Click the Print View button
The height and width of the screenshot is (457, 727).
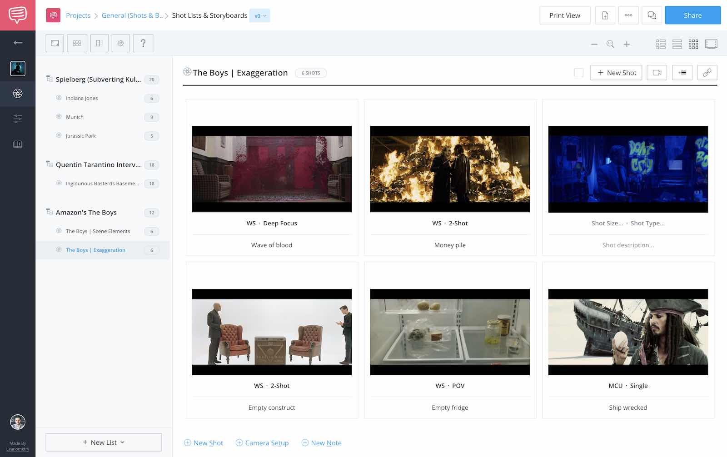[x=565, y=15]
